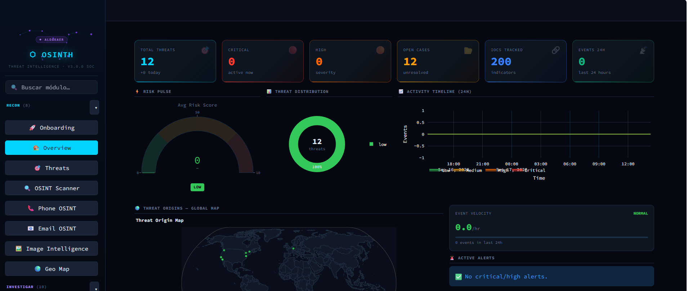Click the green checkmark in the alerts box
The width and height of the screenshot is (688, 291).
coord(459,277)
